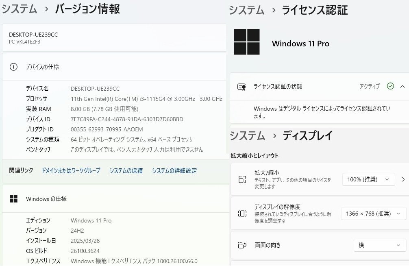Go to システム from the ライセンス認証 breadcrumb
The height and width of the screenshot is (266, 409).
(247, 11)
